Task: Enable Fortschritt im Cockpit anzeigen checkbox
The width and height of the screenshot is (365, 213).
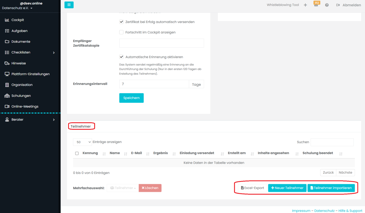Action: coord(121,32)
